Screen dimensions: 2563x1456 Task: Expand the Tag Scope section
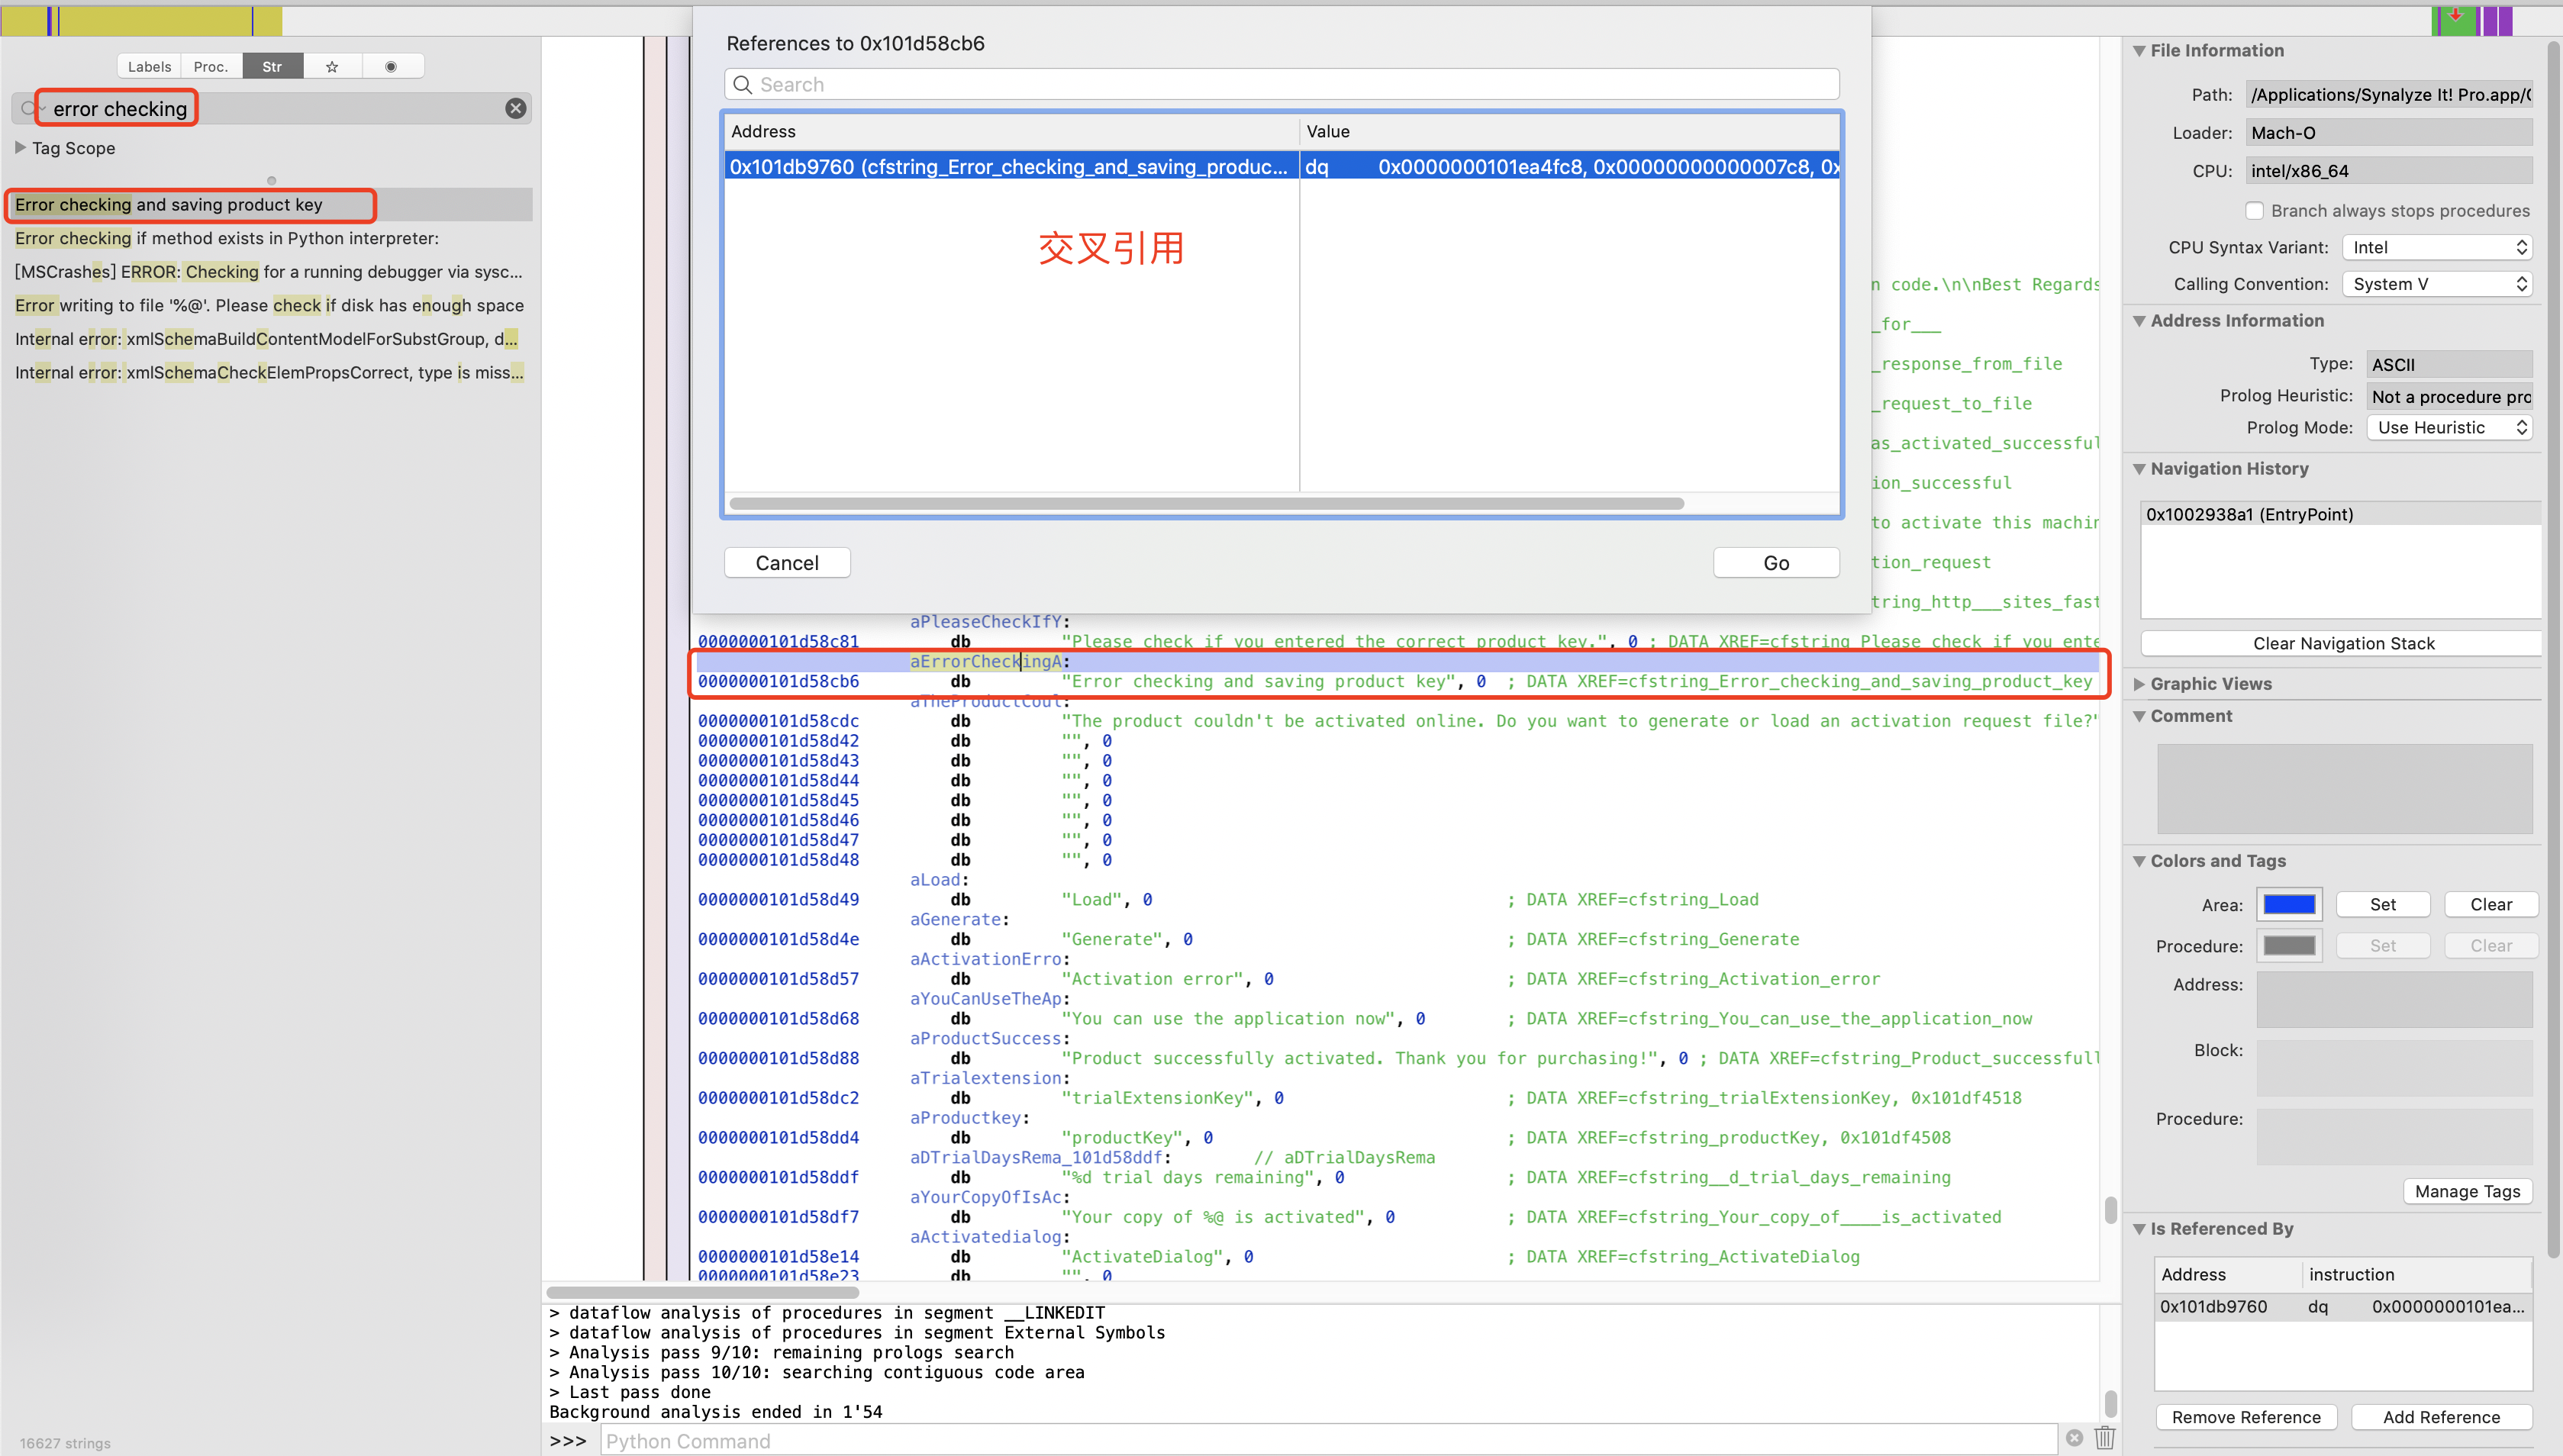20,148
